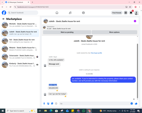The height and width of the screenshot is (113, 142).
Task: Choose a GIF icon
Action: pyautogui.click(x=56, y=104)
